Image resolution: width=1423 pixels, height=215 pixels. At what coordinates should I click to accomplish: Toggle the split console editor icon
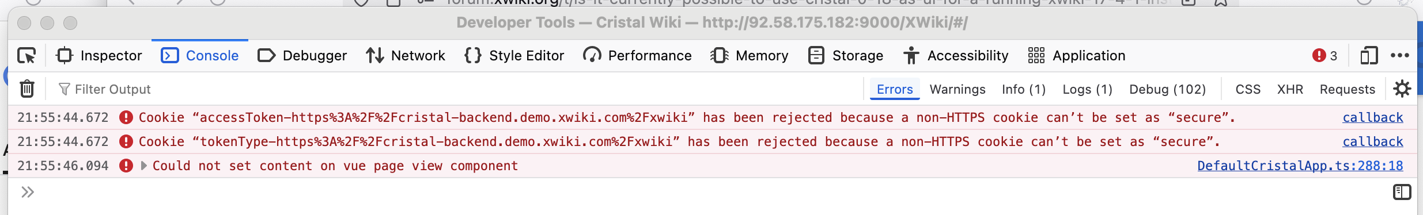tap(1402, 192)
